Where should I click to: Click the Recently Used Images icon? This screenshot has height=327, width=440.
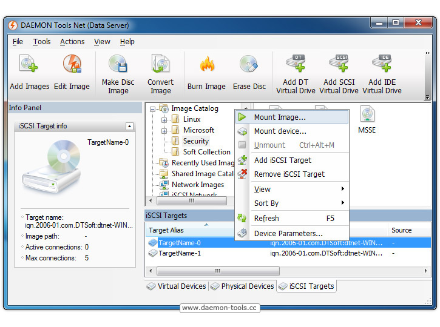point(164,163)
